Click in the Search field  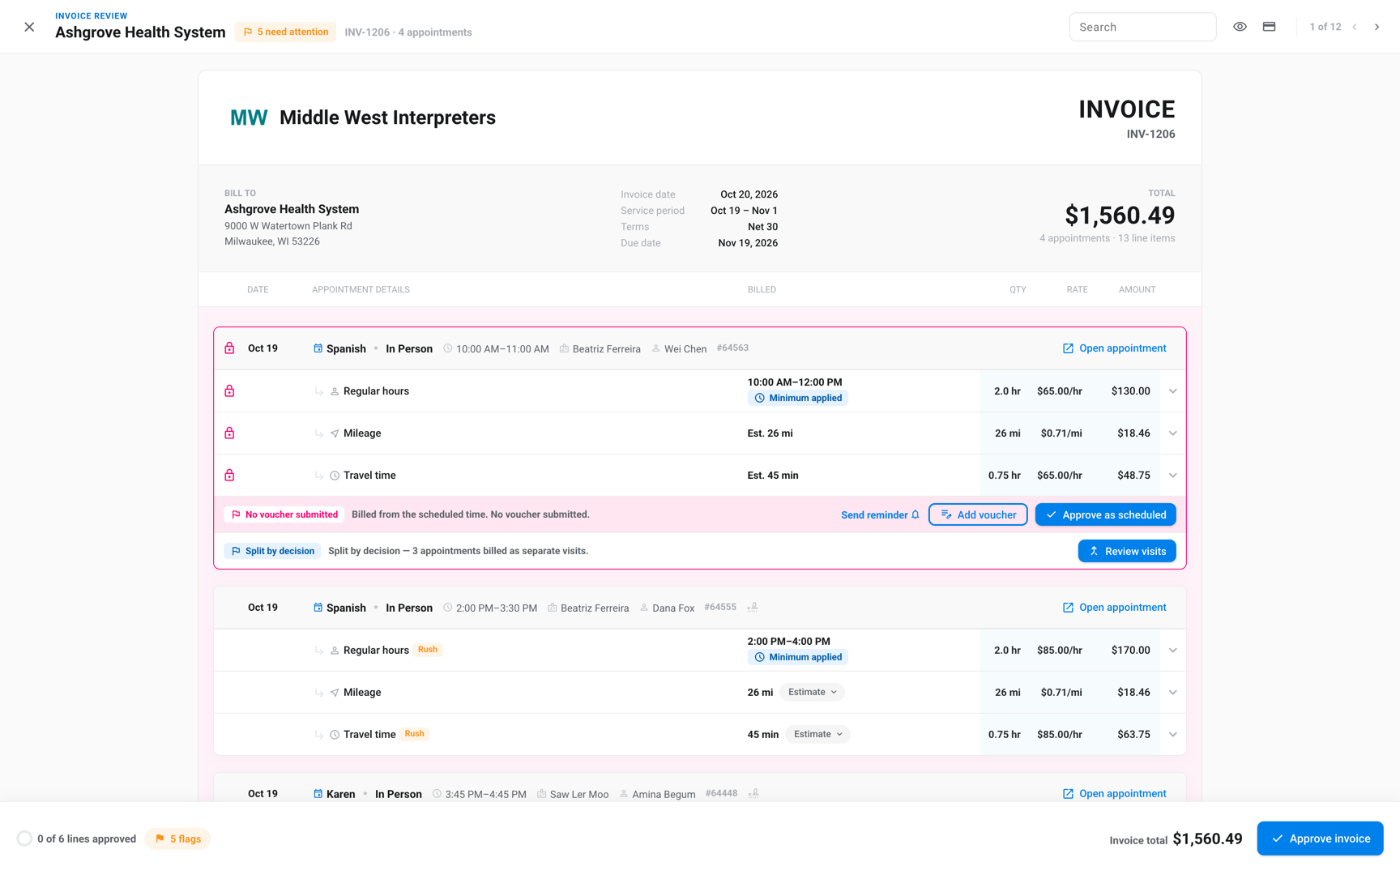[x=1142, y=27]
